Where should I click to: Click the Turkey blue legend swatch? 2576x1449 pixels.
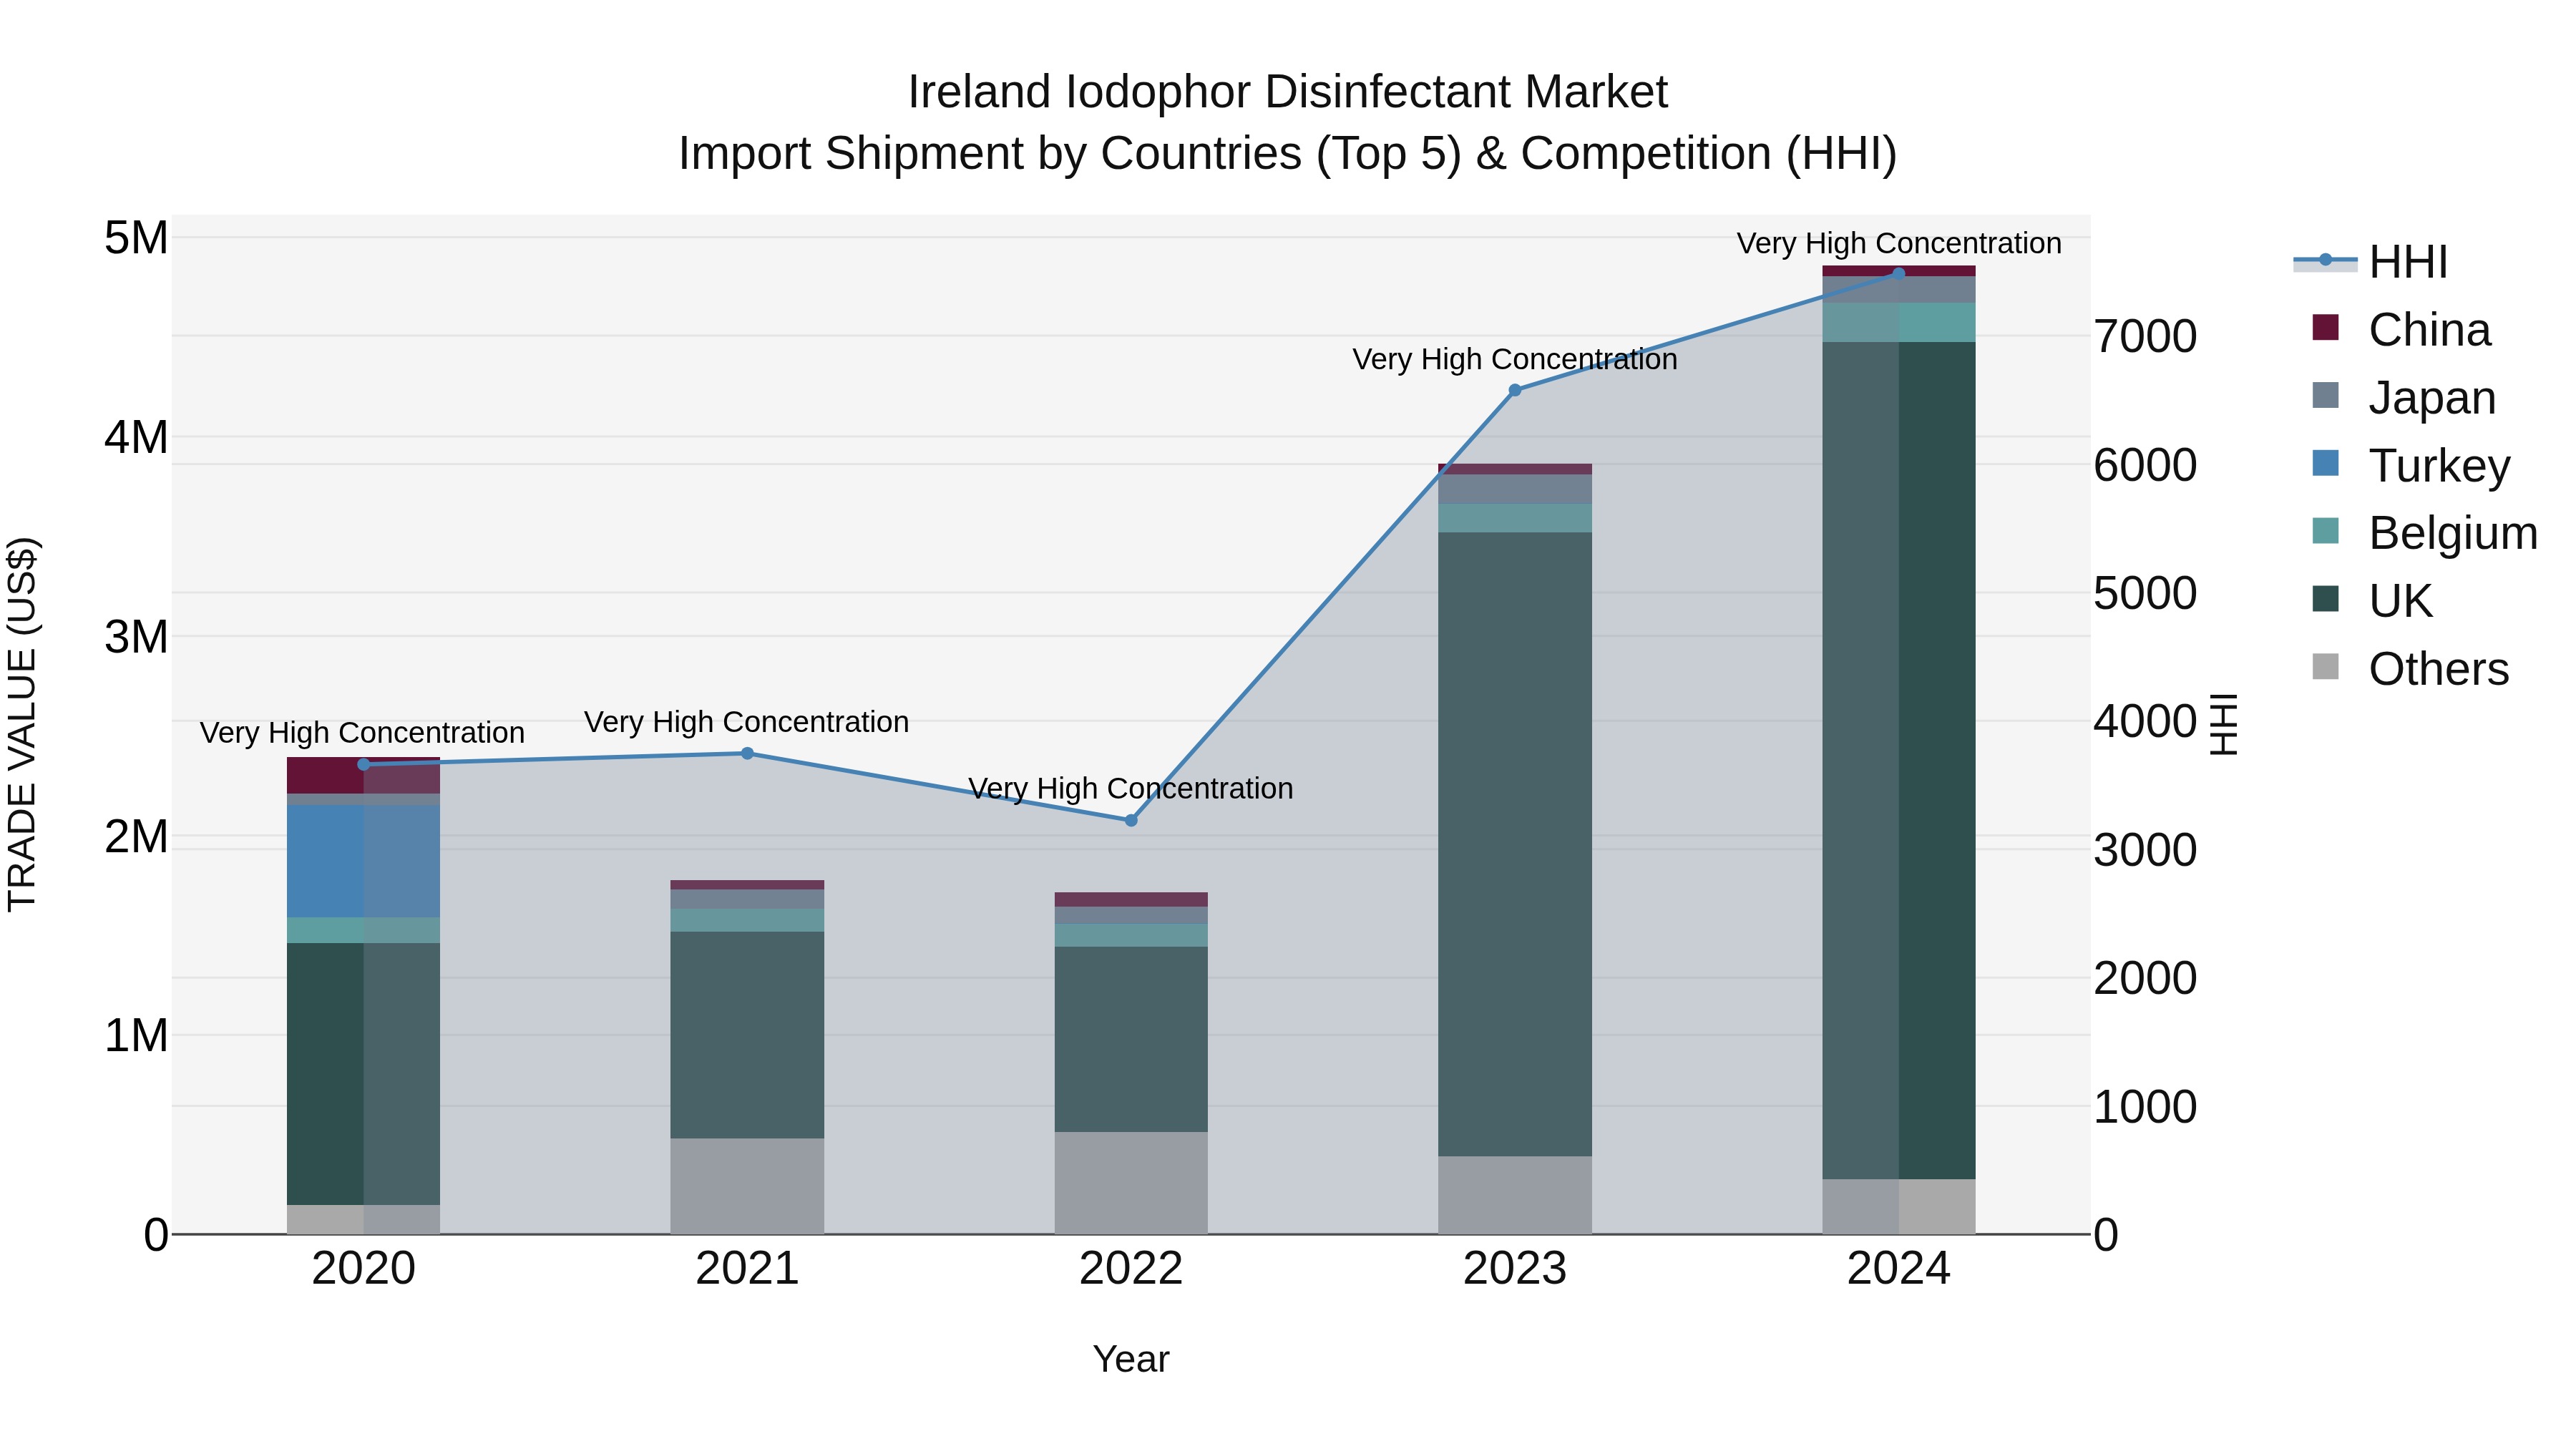click(x=2326, y=463)
